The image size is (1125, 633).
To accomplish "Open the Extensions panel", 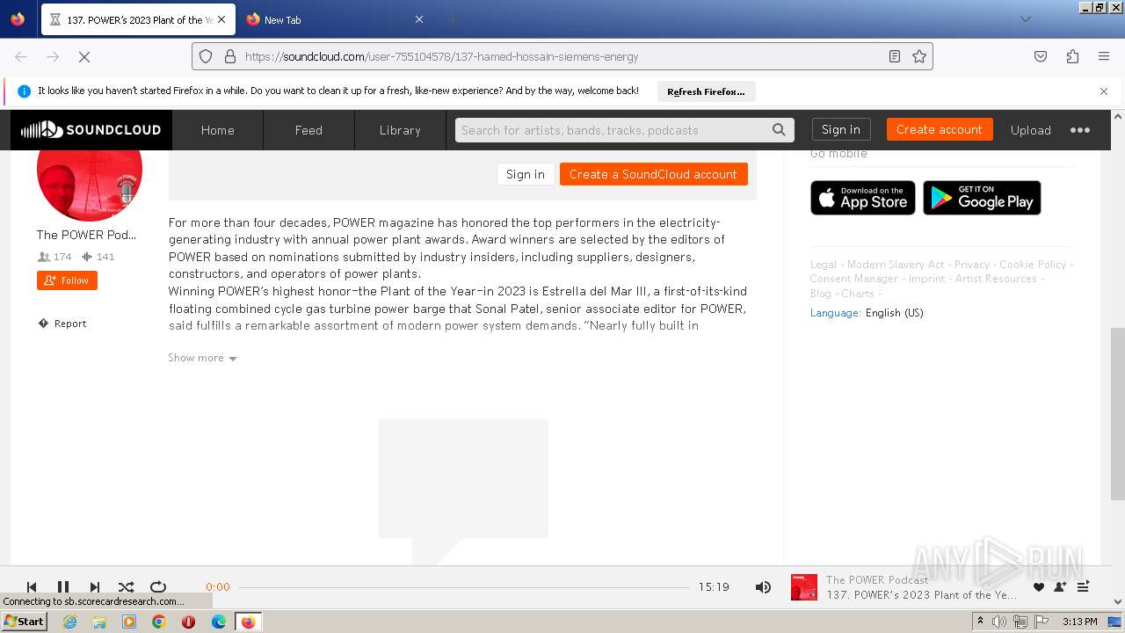I will [x=1072, y=56].
